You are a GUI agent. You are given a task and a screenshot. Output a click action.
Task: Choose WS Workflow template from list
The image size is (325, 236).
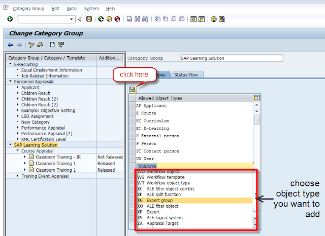coord(194,177)
